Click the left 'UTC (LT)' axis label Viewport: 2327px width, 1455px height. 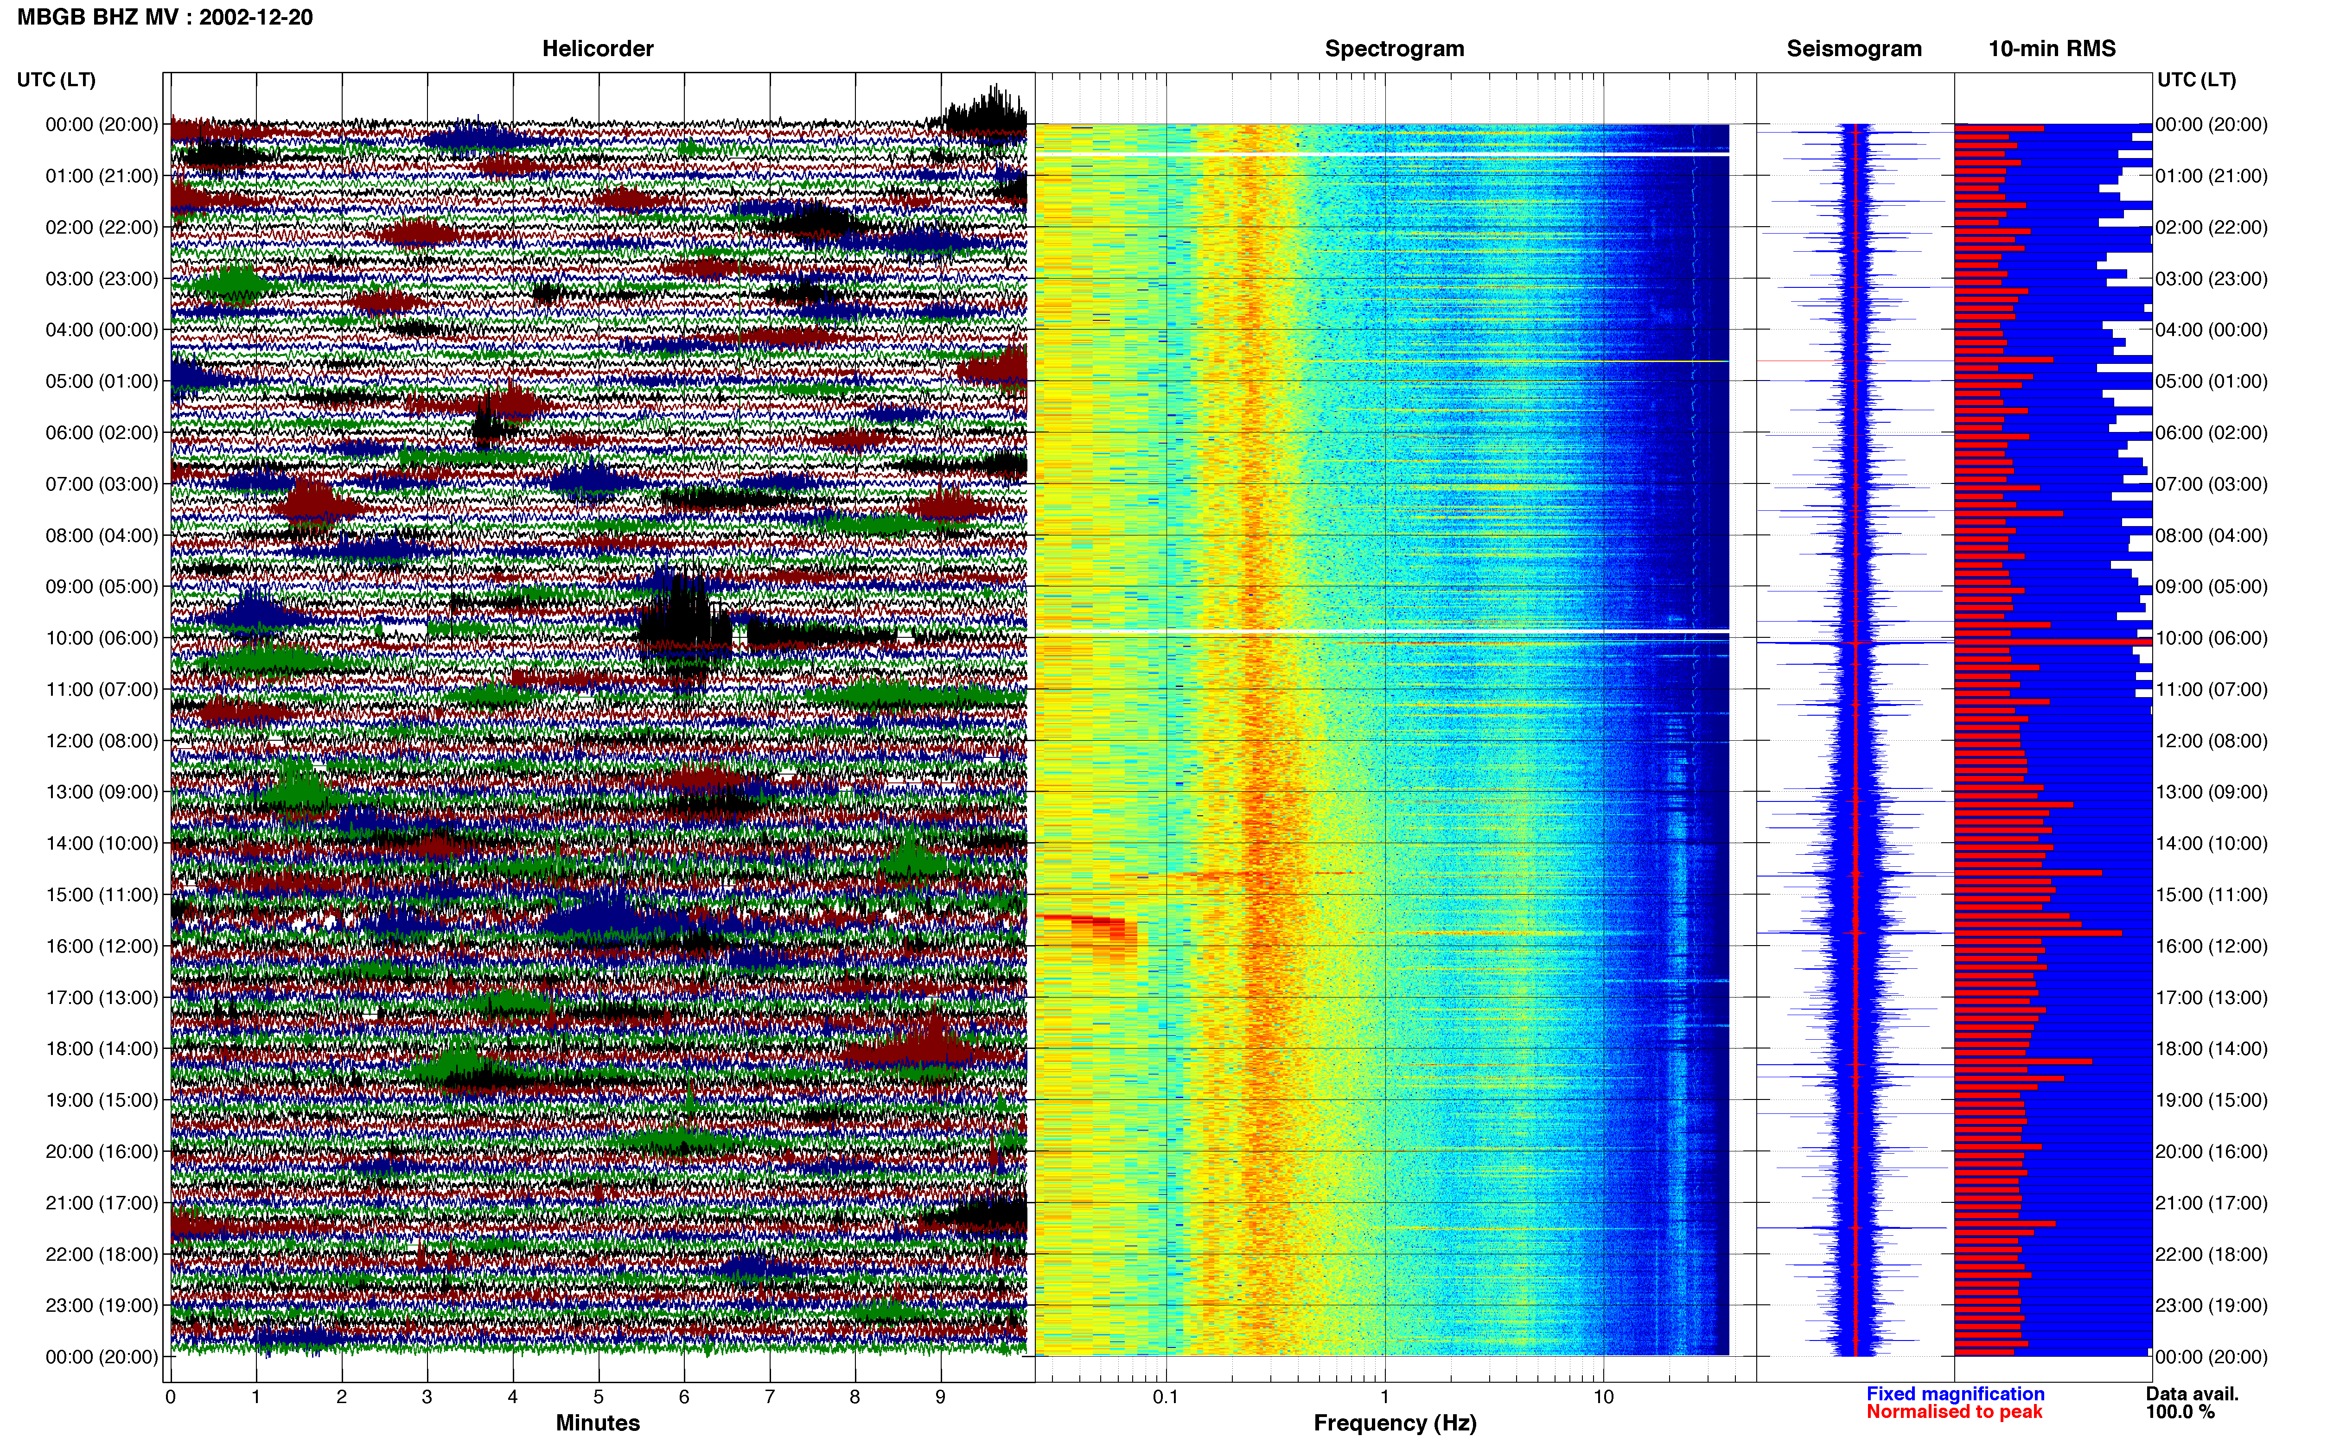coord(57,80)
